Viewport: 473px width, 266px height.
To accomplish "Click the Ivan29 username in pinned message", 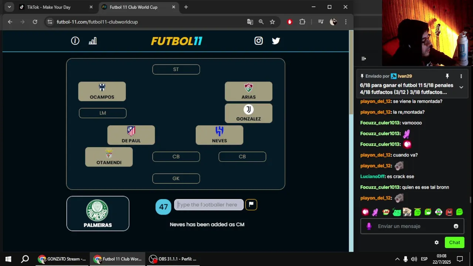I will click(x=405, y=76).
